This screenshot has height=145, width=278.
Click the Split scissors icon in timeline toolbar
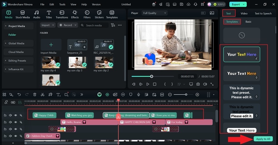coord(42,95)
